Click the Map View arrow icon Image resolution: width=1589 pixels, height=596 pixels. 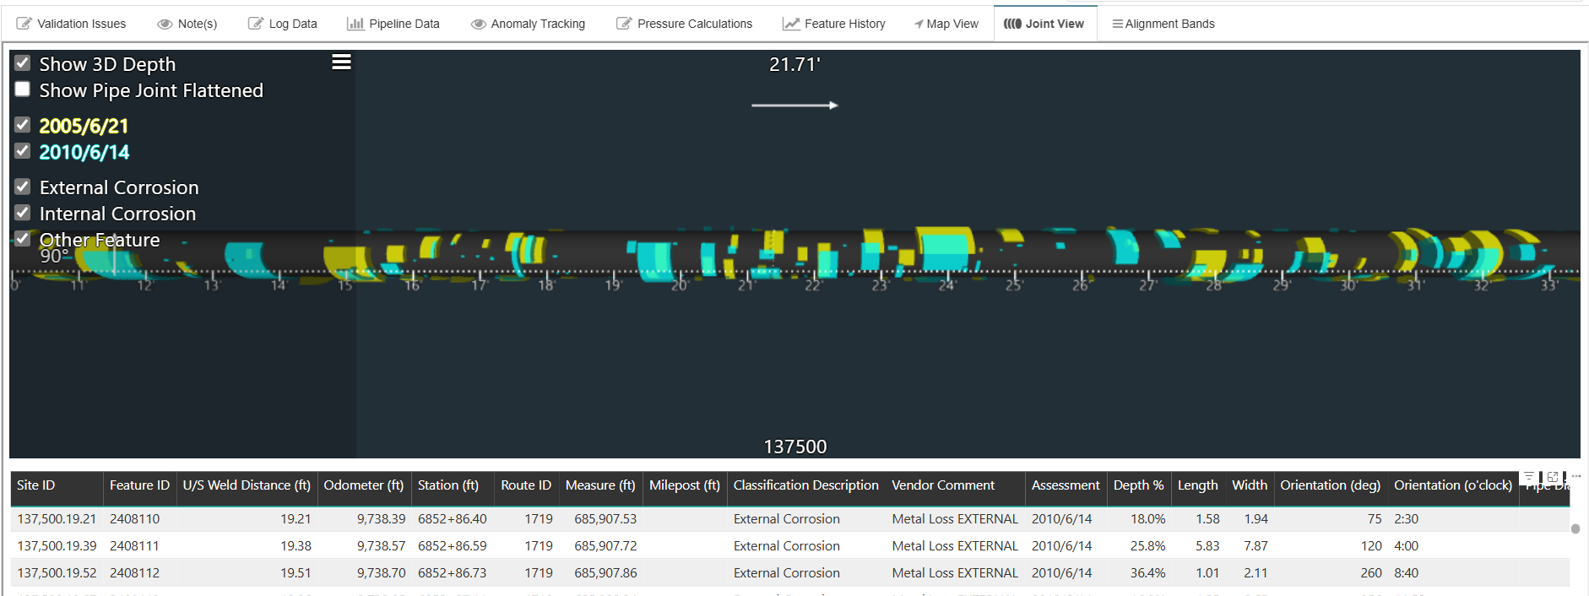tap(918, 24)
